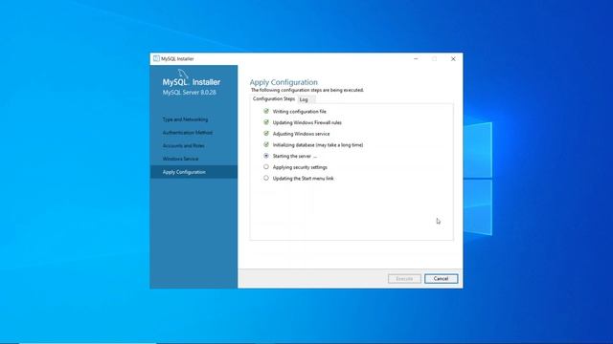Click green check beside Initializing database

coord(266,144)
